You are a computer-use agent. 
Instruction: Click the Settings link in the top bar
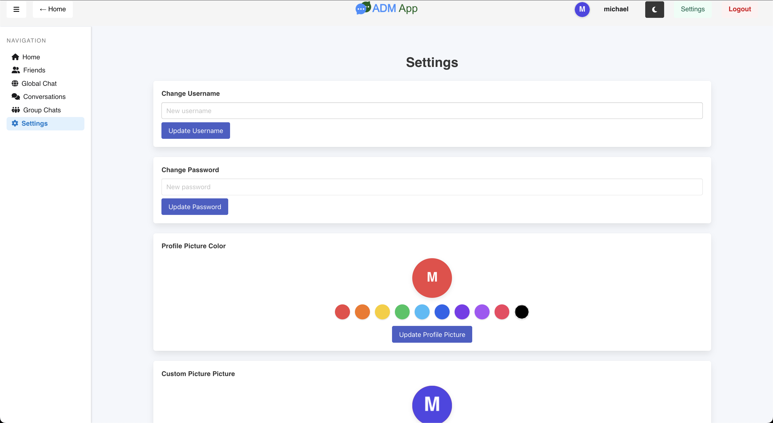[x=692, y=9]
